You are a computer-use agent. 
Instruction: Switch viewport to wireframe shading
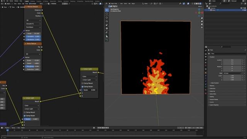click(x=195, y=3)
